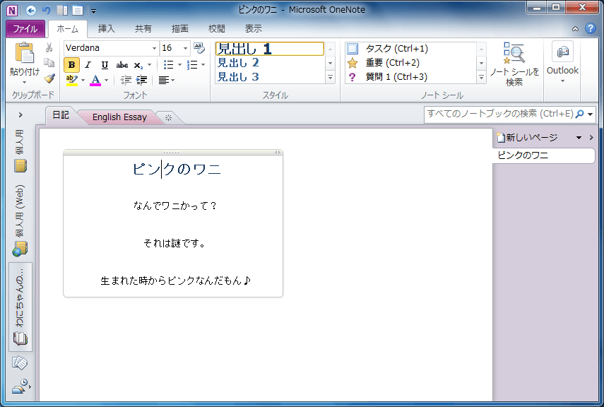Toggle Underline formatting
This screenshot has height=407, width=604.
coord(105,65)
